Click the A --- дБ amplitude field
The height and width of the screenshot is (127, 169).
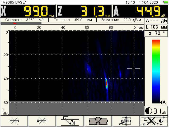point(156,21)
